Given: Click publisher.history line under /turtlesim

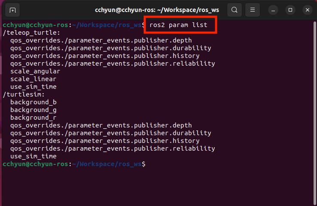Looking at the screenshot, I should pos(105,141).
